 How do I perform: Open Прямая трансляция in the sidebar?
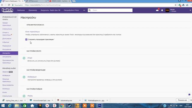point(7,24)
